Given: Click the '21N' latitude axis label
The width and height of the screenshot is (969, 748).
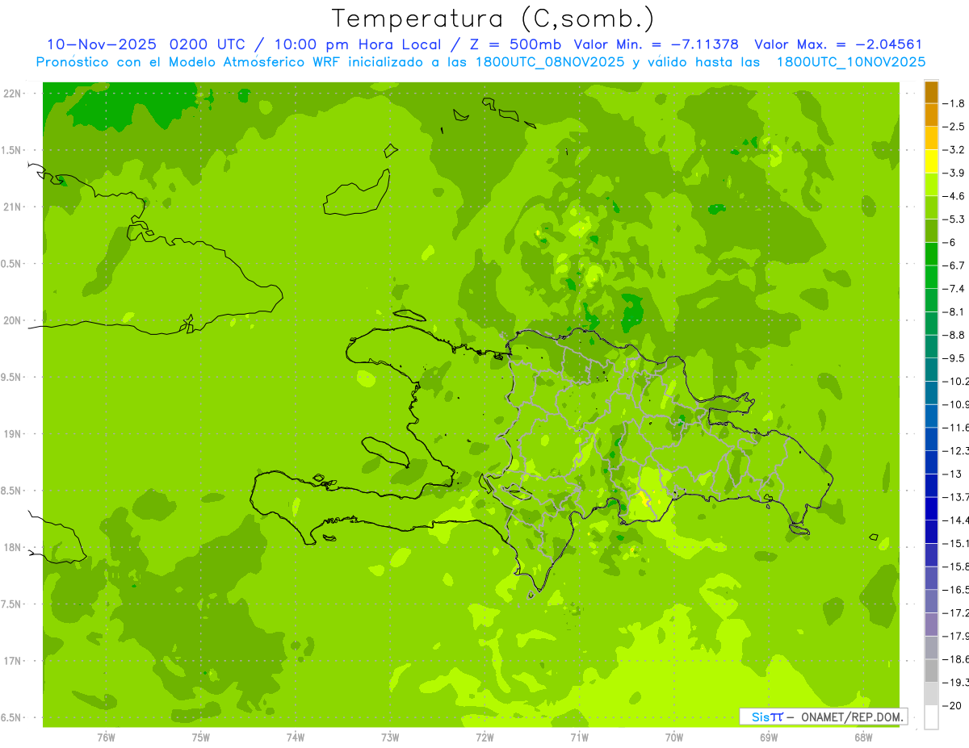Looking at the screenshot, I should click(13, 207).
